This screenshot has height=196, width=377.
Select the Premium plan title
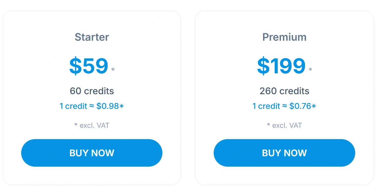pyautogui.click(x=284, y=37)
